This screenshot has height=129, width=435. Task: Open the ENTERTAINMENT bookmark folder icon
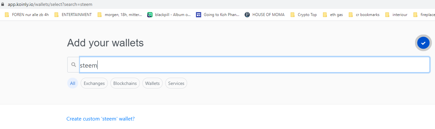[56, 15]
